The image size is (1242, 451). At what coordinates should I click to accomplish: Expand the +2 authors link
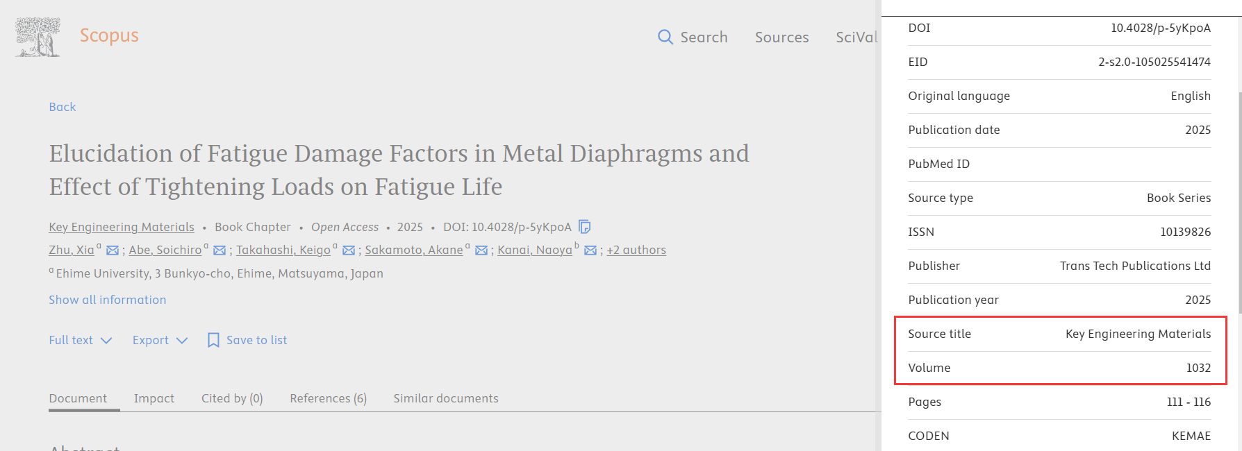(636, 250)
